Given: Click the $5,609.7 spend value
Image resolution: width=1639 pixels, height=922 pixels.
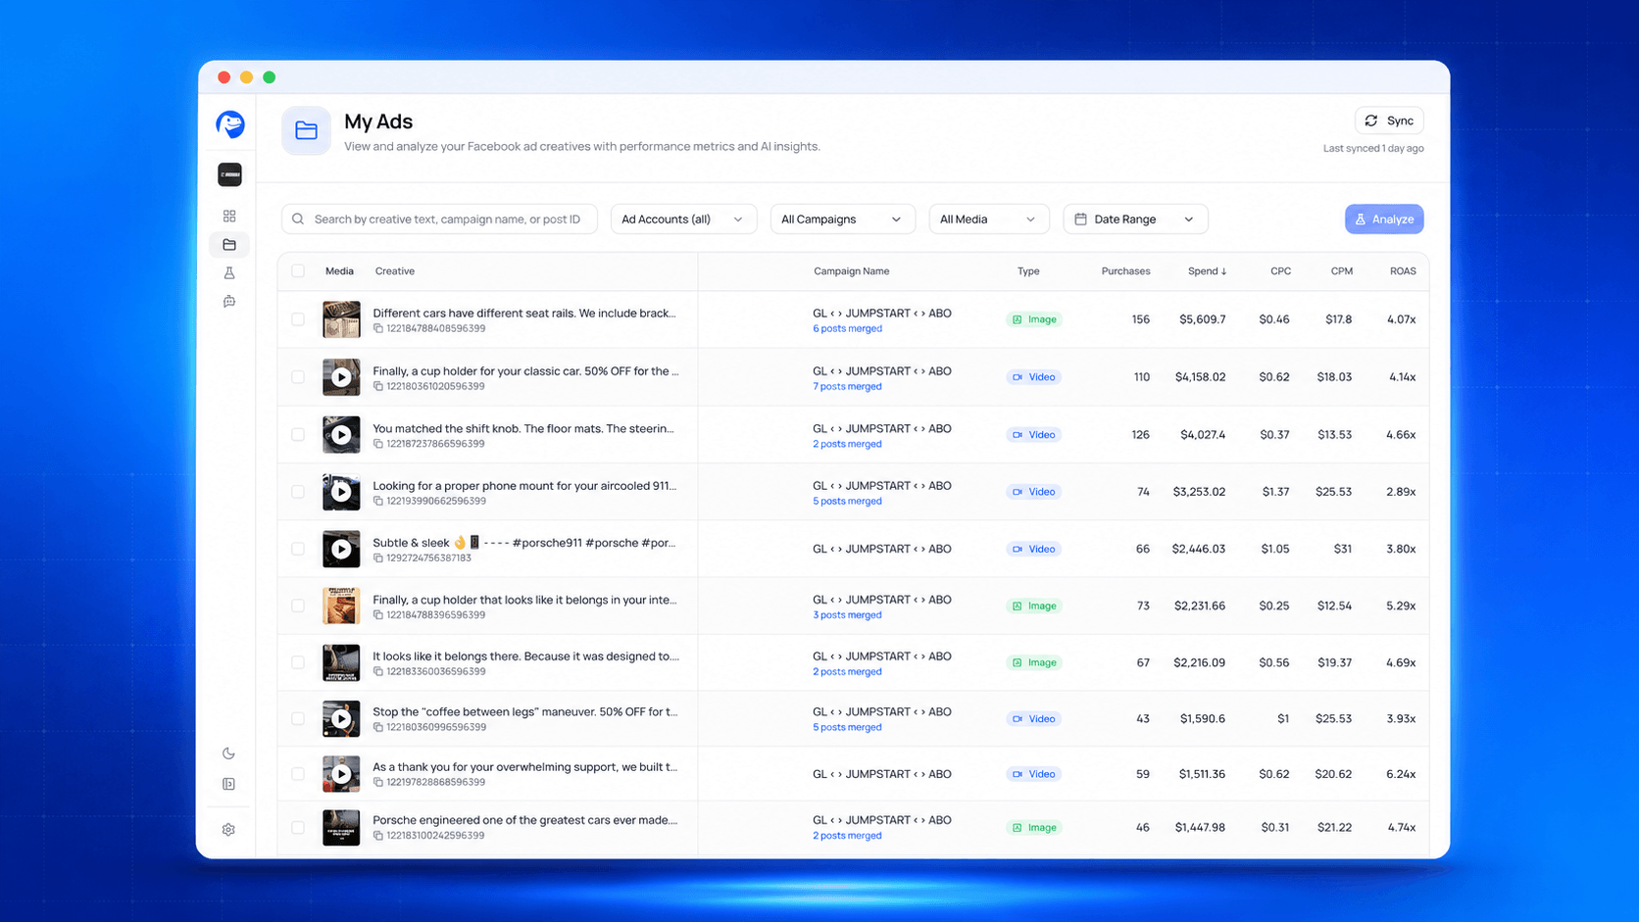Looking at the screenshot, I should (1202, 319).
